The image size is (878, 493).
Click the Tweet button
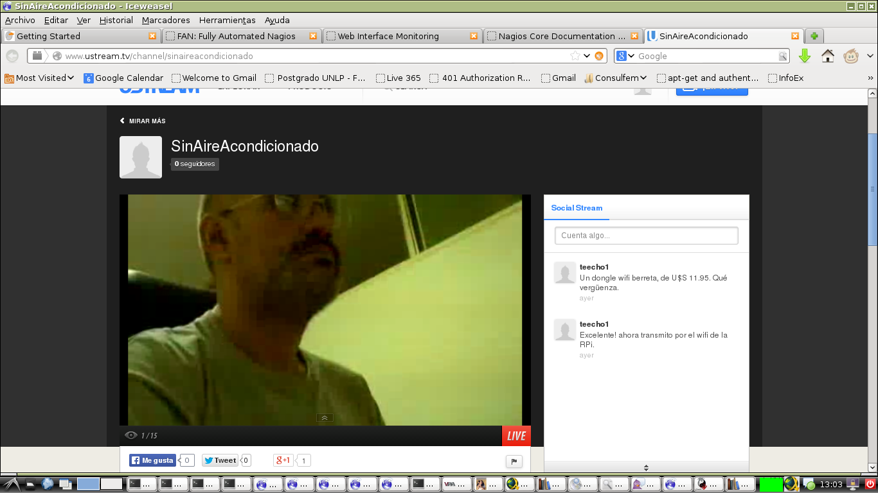220,460
